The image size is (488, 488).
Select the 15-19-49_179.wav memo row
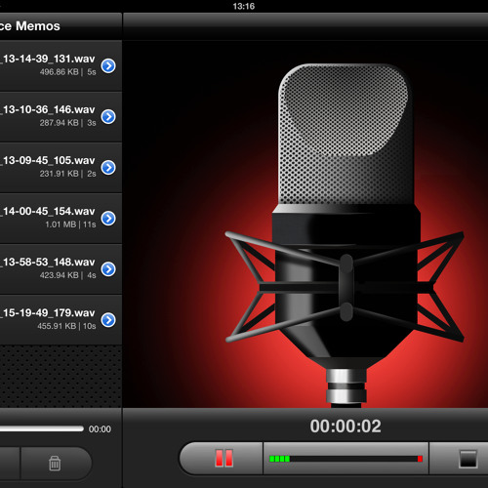coord(61,319)
